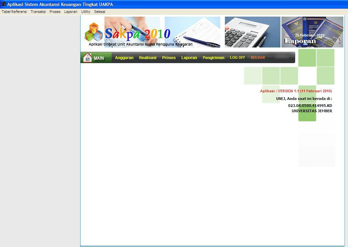Open the Utility menu

pos(86,11)
